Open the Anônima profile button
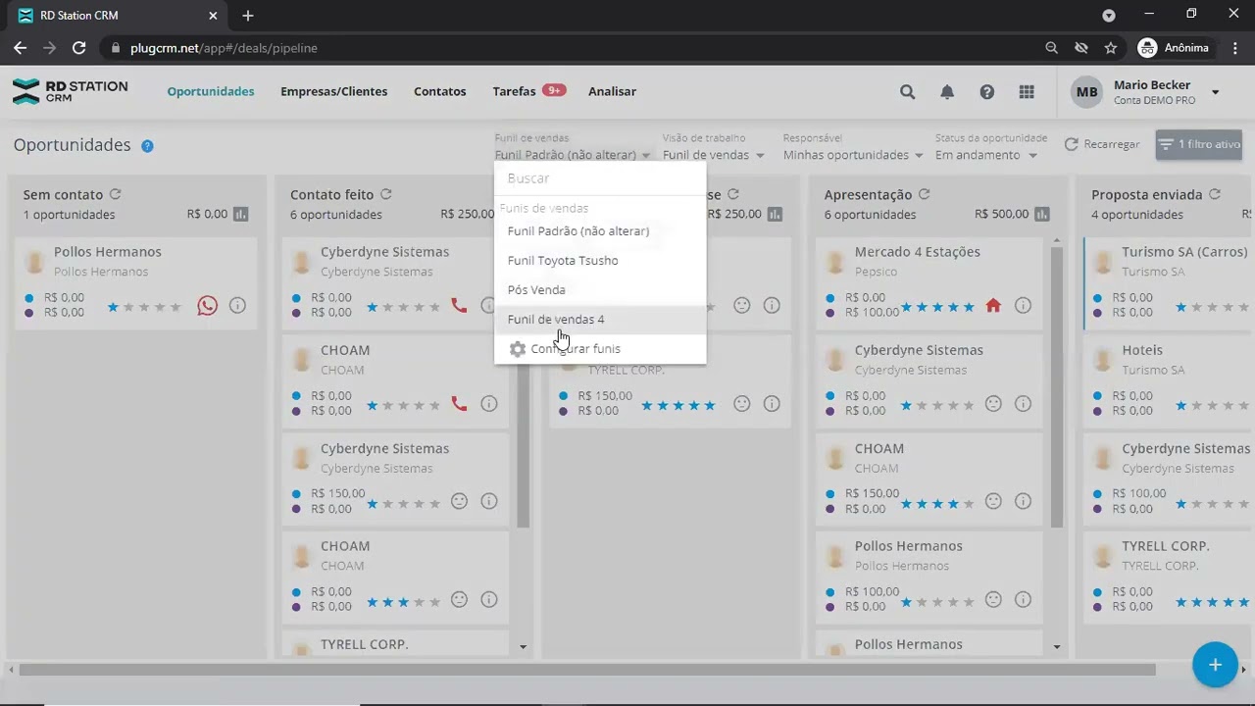The width and height of the screenshot is (1255, 706). (x=1174, y=47)
